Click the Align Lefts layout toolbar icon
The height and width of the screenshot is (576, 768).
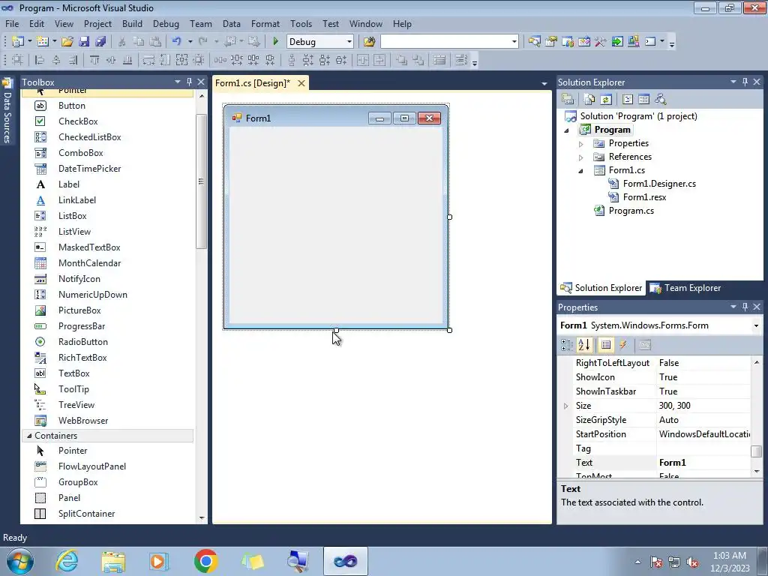click(x=40, y=60)
